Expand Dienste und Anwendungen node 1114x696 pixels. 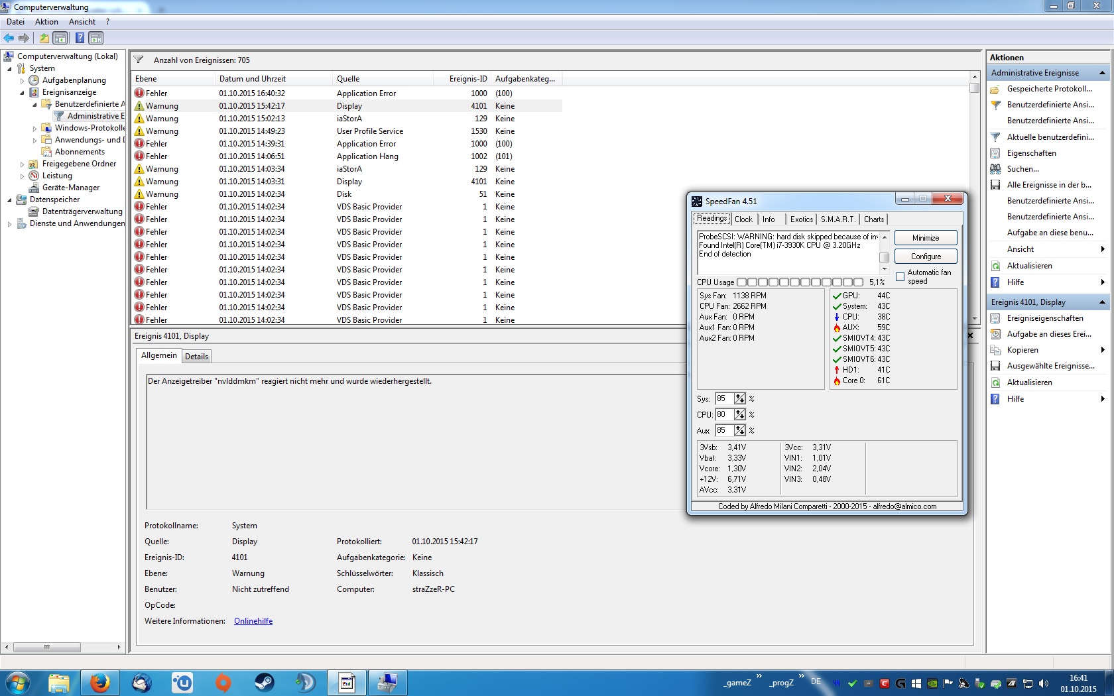click(9, 223)
